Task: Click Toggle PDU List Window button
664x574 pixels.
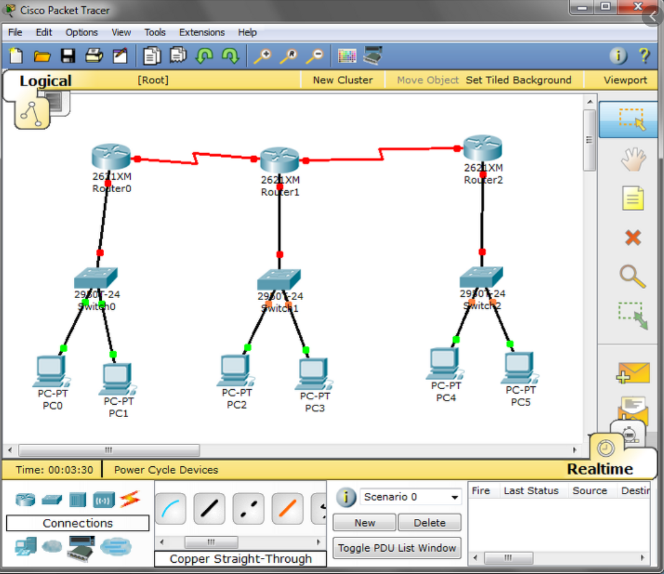Action: 397,548
